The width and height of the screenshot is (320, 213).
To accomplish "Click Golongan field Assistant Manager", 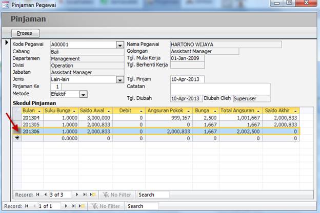I will [x=205, y=51].
